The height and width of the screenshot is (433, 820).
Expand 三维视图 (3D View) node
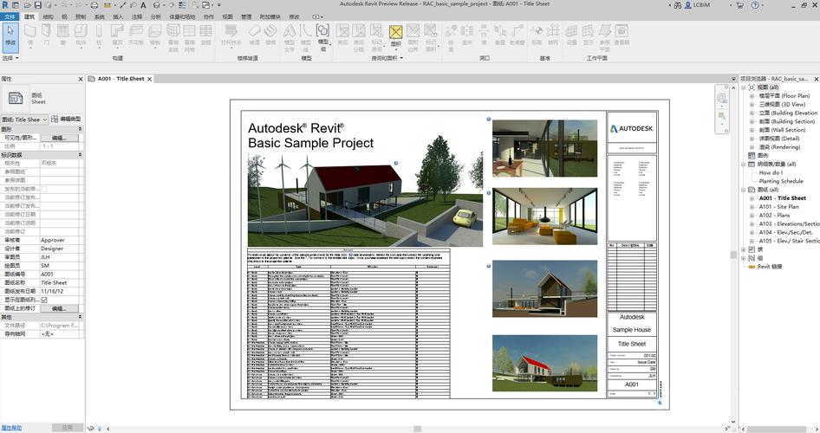(752, 105)
